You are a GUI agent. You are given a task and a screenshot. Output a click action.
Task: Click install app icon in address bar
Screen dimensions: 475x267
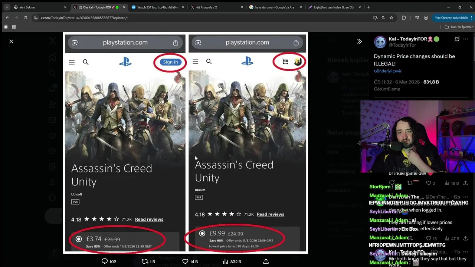376,17
